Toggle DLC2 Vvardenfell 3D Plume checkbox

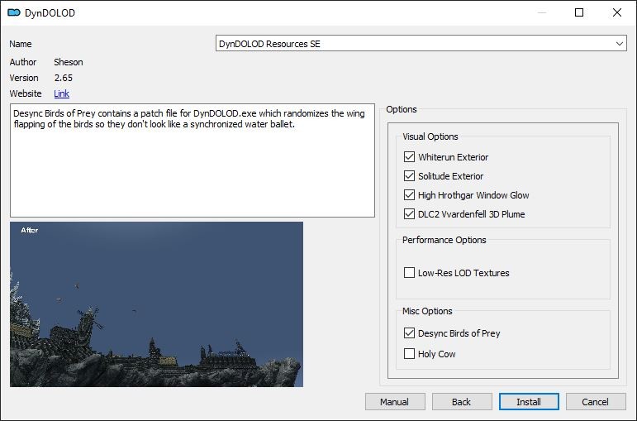coord(409,214)
